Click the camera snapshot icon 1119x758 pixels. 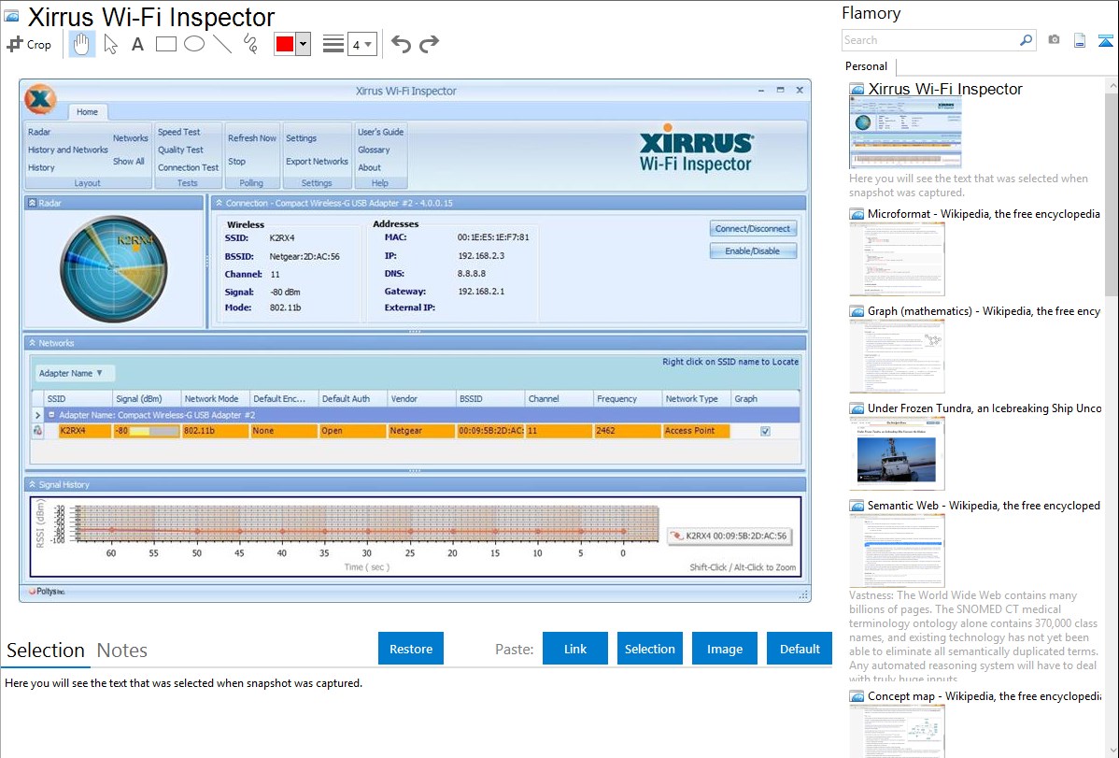tap(1054, 40)
